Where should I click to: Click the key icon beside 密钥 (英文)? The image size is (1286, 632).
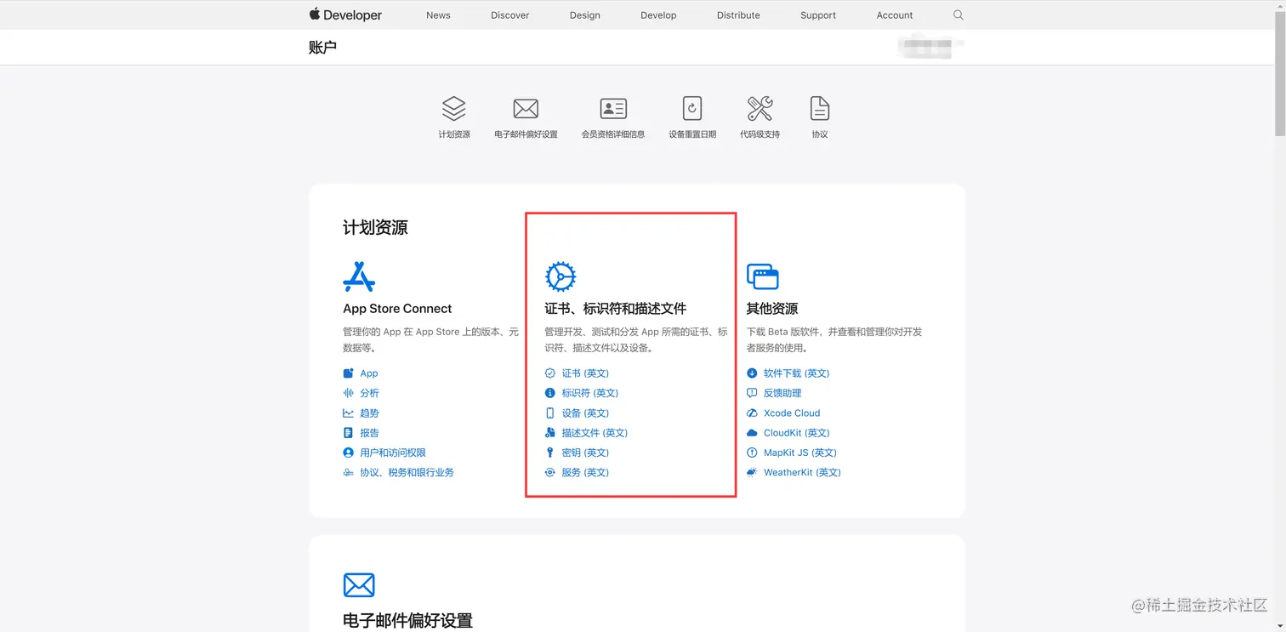[550, 453]
